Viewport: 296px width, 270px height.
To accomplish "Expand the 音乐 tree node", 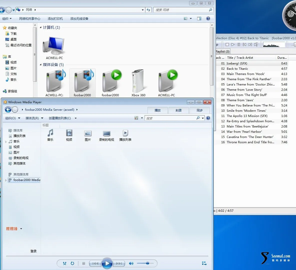I will click(6, 141).
